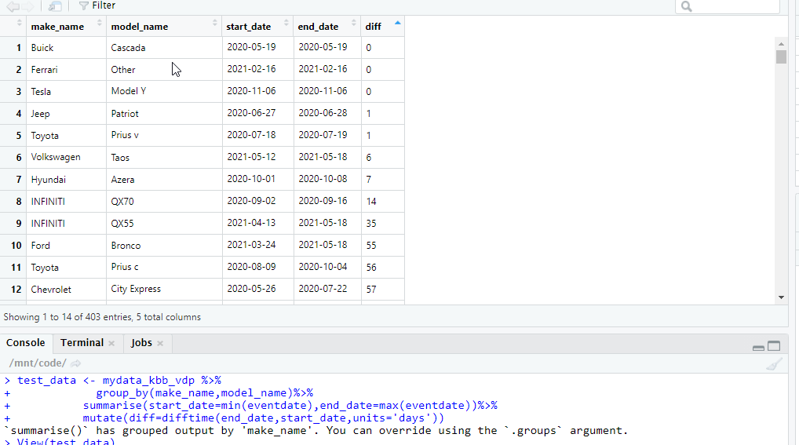Click end_date 2020-10-08 for Hyundai
This screenshot has height=445, width=799.
(x=327, y=180)
